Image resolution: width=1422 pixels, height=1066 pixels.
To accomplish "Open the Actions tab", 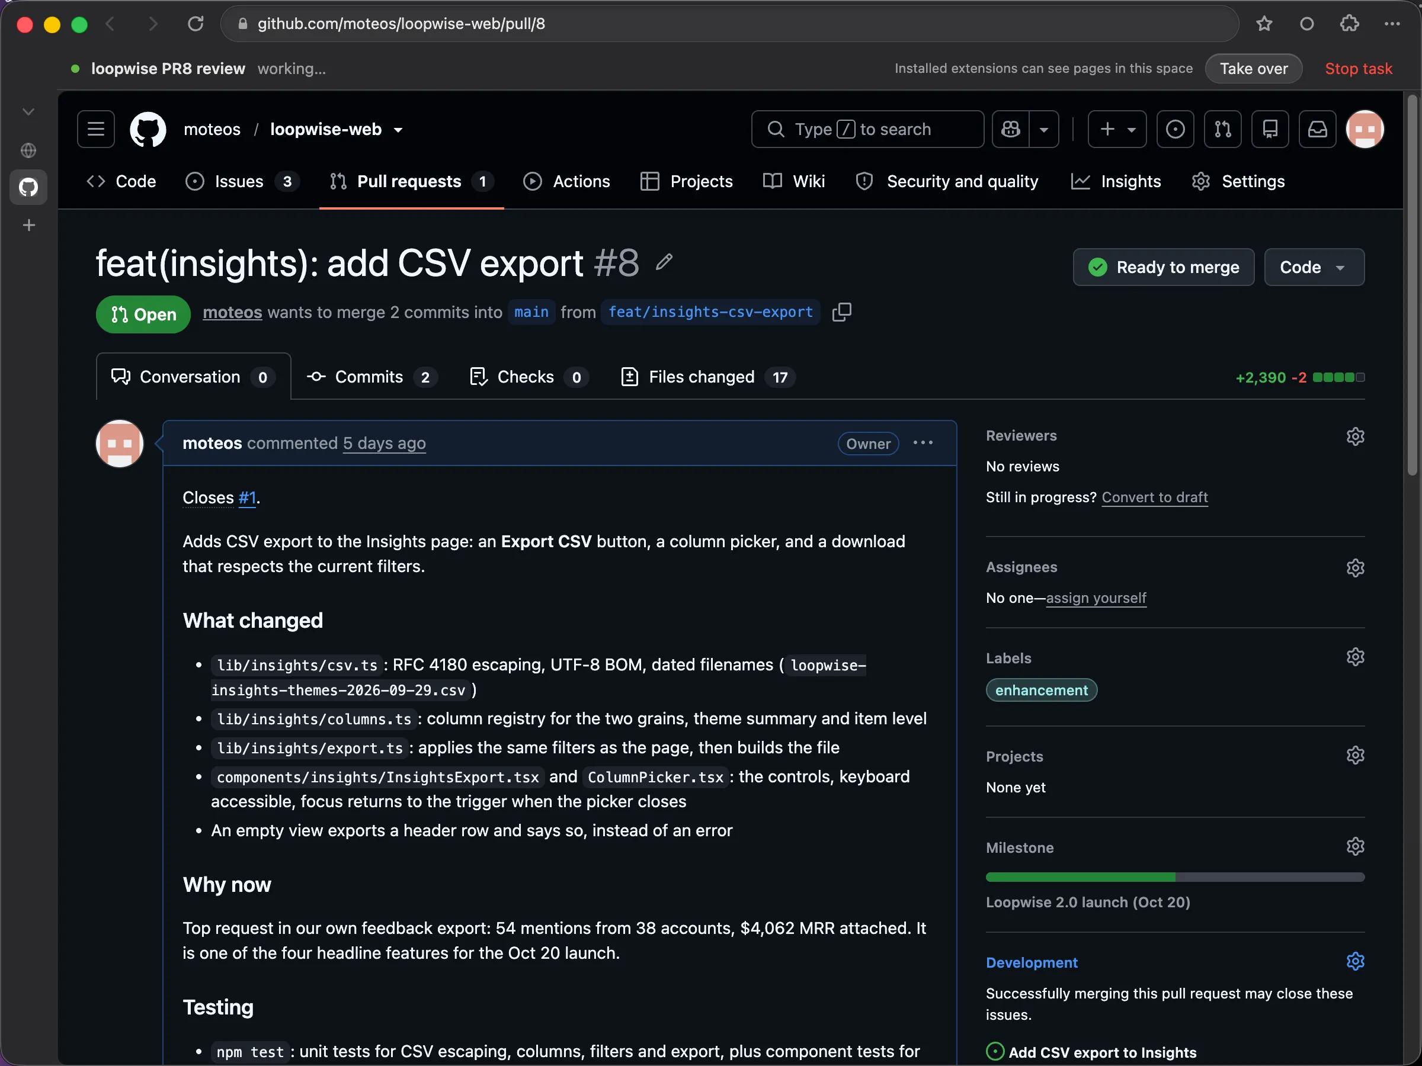I will click(x=566, y=181).
